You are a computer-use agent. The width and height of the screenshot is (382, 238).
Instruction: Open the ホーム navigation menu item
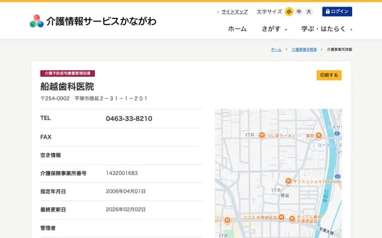[x=237, y=29]
